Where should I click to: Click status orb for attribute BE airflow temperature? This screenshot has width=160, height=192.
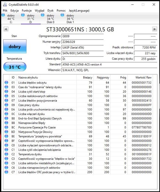pyautogui.click(x=6, y=136)
